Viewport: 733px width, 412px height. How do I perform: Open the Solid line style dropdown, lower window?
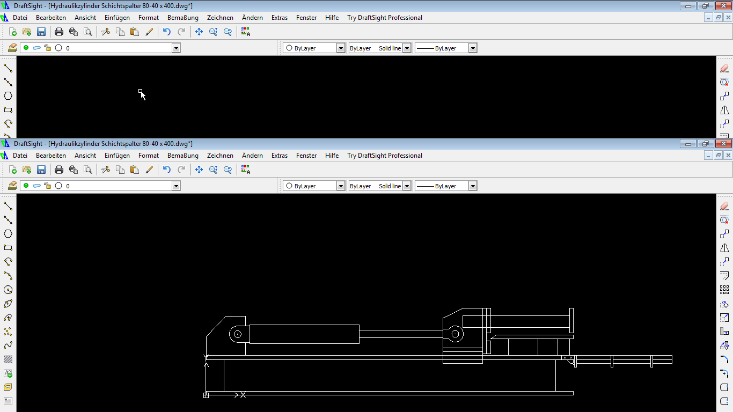(407, 186)
